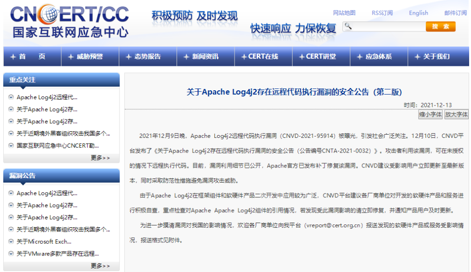Open the CERT在线 menu
This screenshot has height=272, width=471.
pyautogui.click(x=263, y=56)
